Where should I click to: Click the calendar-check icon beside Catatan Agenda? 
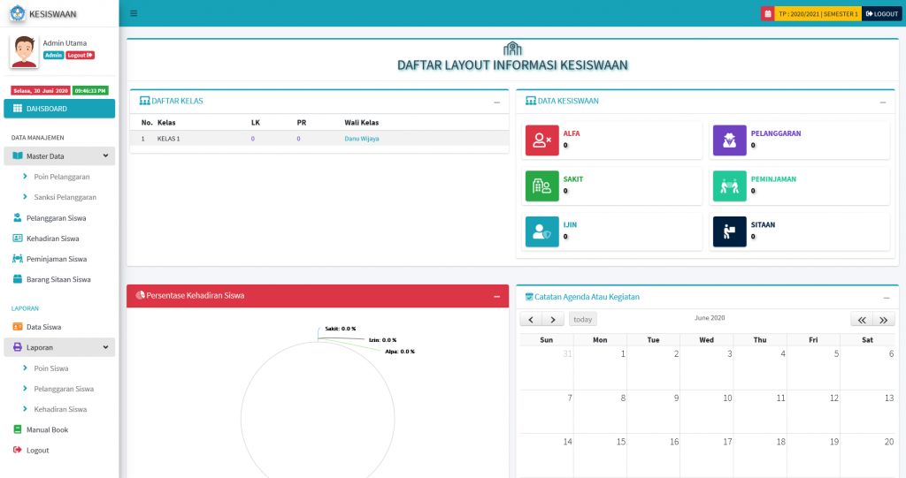(x=529, y=297)
